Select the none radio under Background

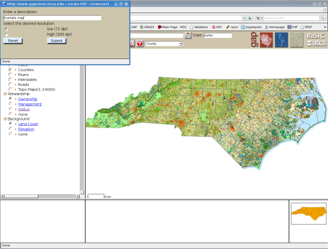pyautogui.click(x=10, y=134)
